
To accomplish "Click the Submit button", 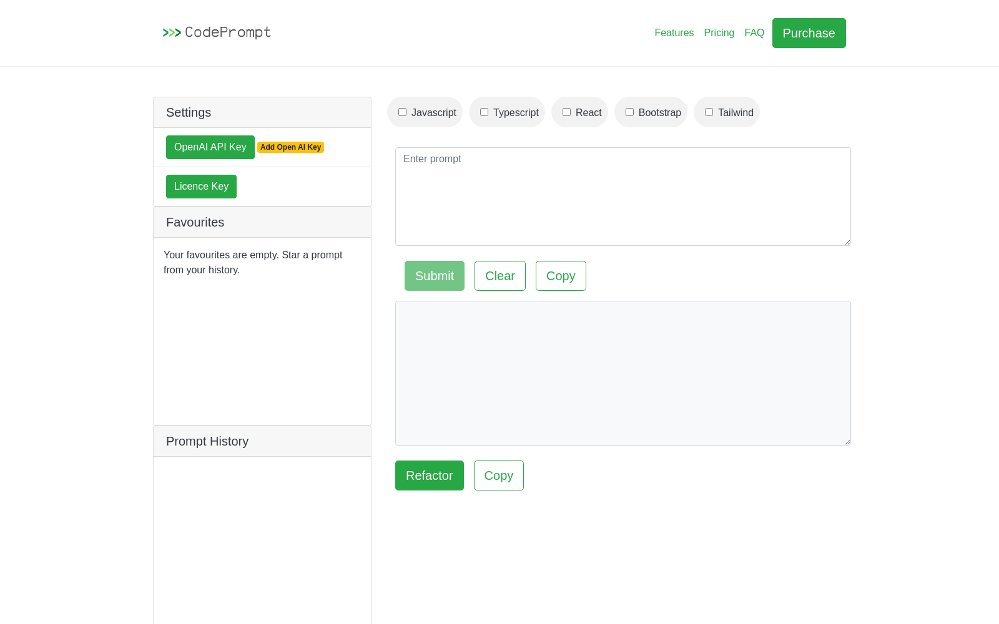I will pyautogui.click(x=435, y=276).
